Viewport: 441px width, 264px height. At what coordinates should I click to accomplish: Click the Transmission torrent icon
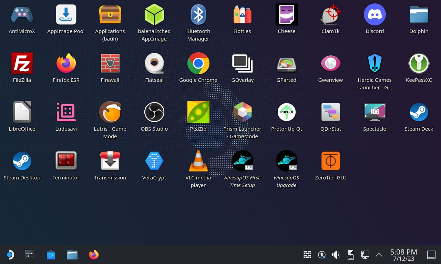(110, 161)
